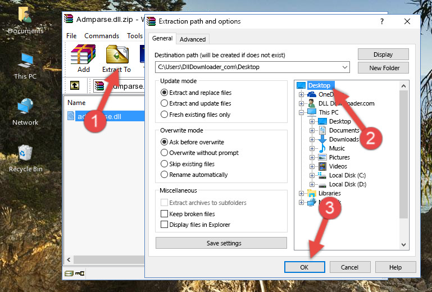Expand the DLL Downloader.com tree node
Viewport: 432px width, 292px height.
click(x=301, y=103)
